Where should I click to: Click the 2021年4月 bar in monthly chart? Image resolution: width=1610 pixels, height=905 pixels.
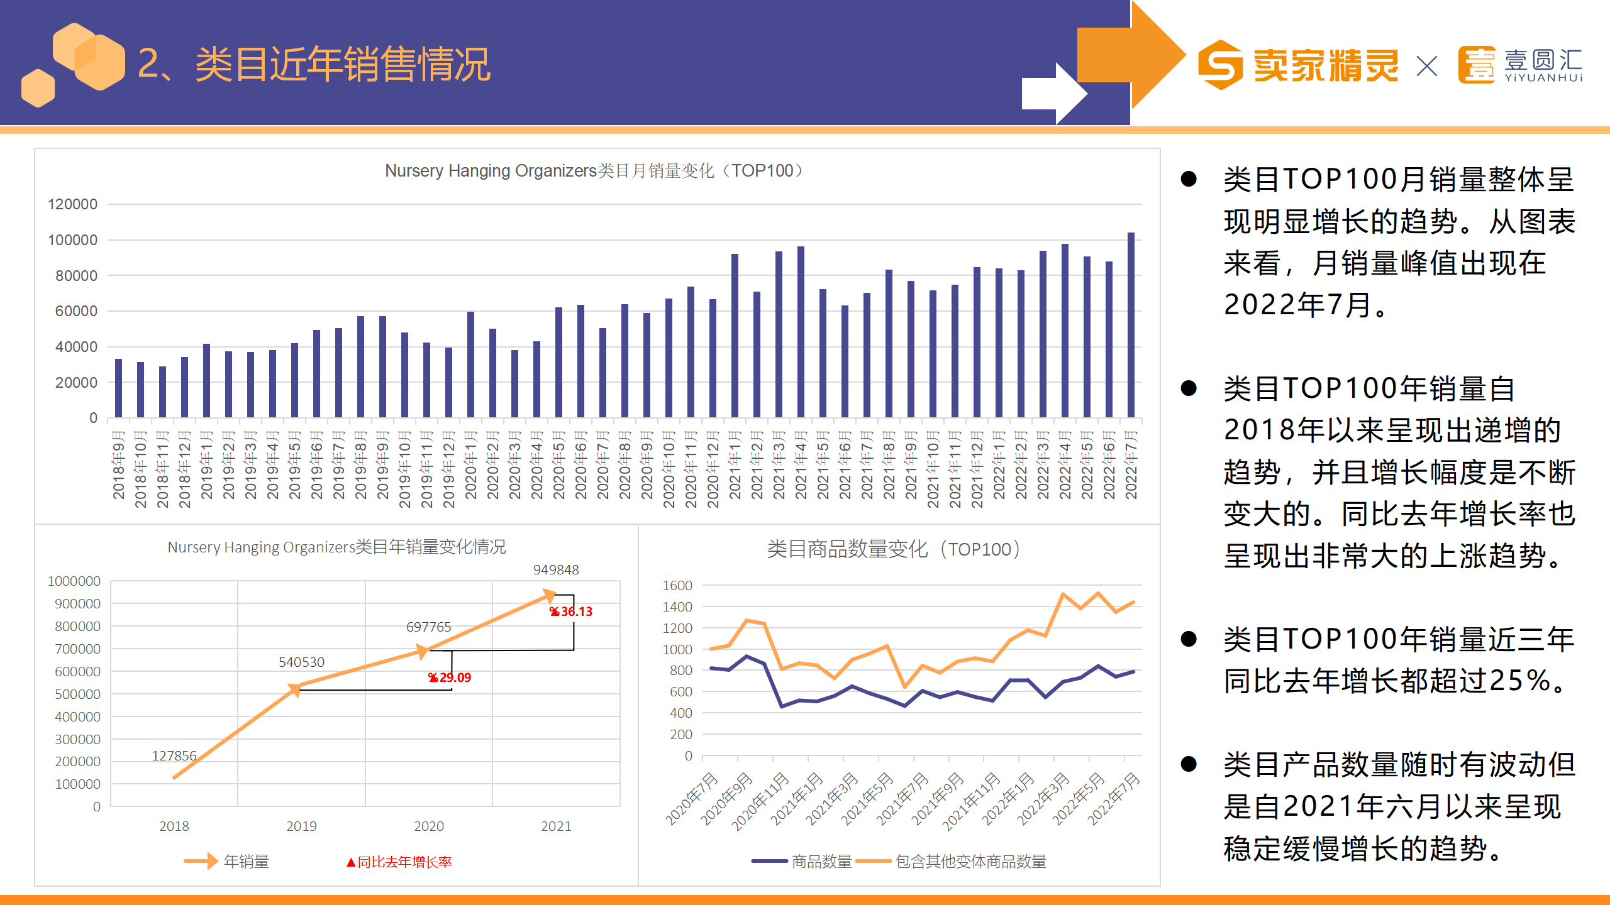(801, 332)
